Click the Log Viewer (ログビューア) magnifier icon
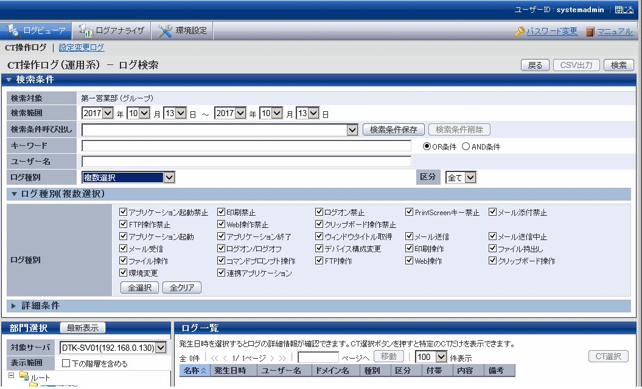This screenshot has width=642, height=389. pyautogui.click(x=13, y=30)
